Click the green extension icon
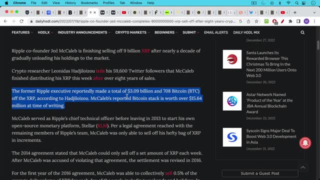The image size is (320, 180). coord(266,21)
